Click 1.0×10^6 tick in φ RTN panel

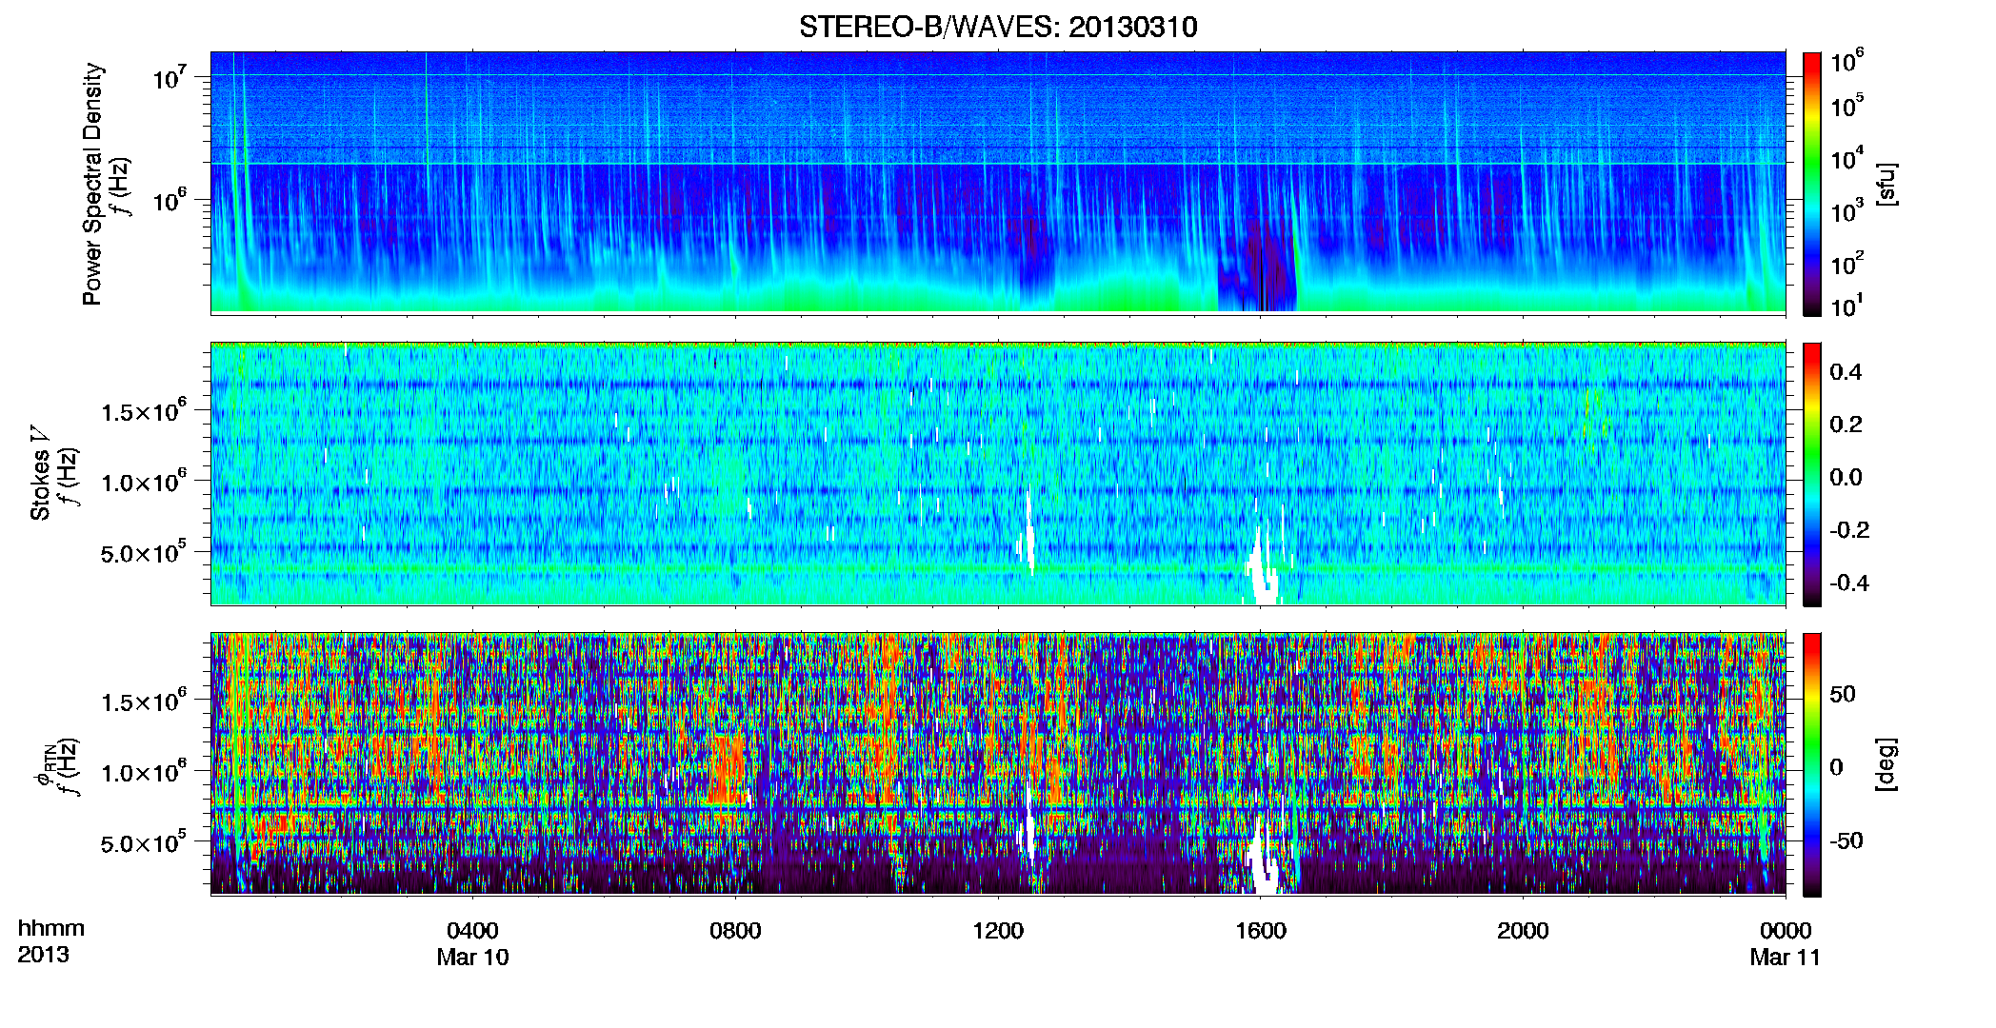(x=145, y=772)
